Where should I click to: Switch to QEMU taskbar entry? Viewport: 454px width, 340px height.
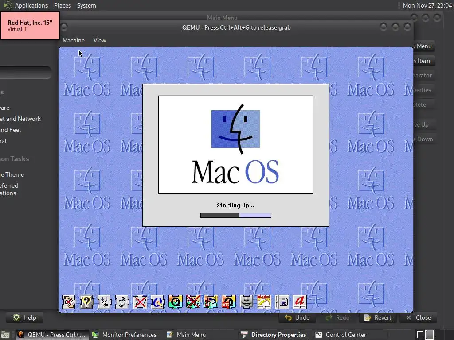click(52, 335)
